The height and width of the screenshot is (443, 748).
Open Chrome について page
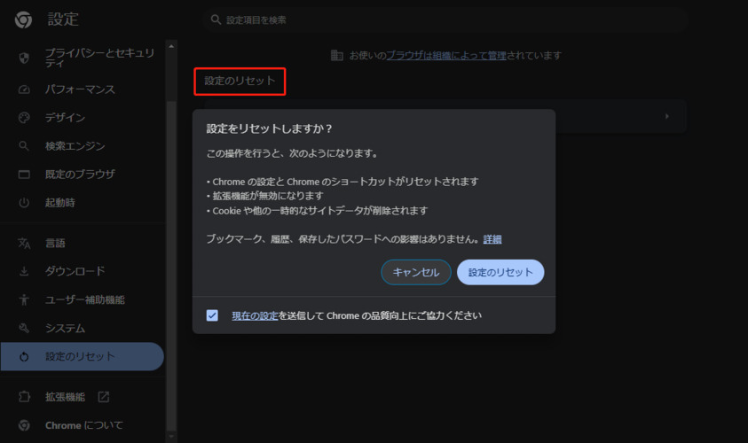click(x=83, y=425)
